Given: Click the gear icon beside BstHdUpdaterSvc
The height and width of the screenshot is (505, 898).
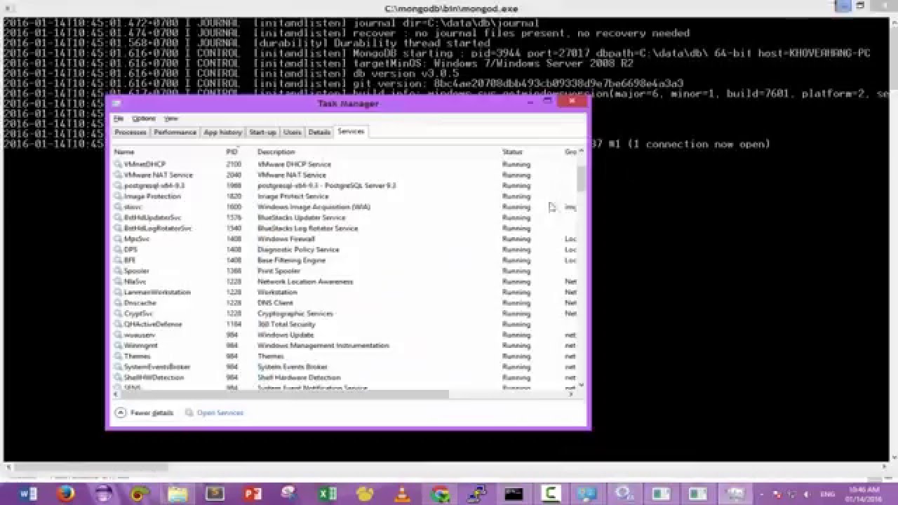Looking at the screenshot, I should tap(118, 217).
